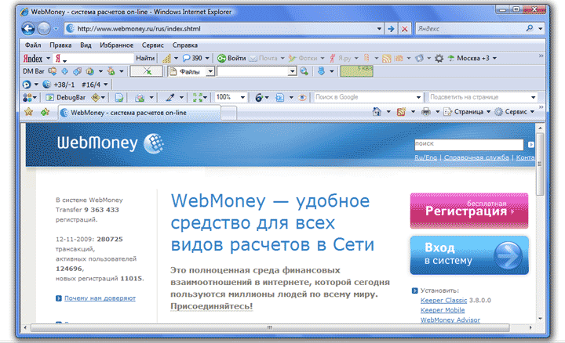The image size is (565, 343).
Task: Open the Справка menu
Action: pos(185,45)
